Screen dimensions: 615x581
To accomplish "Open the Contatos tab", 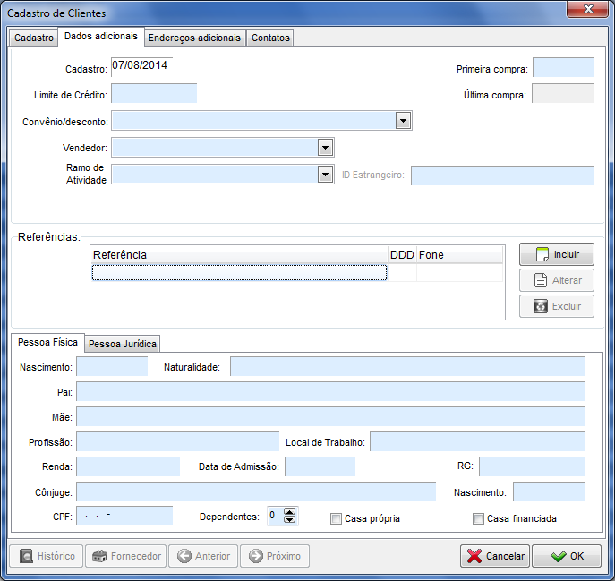I will tap(269, 38).
